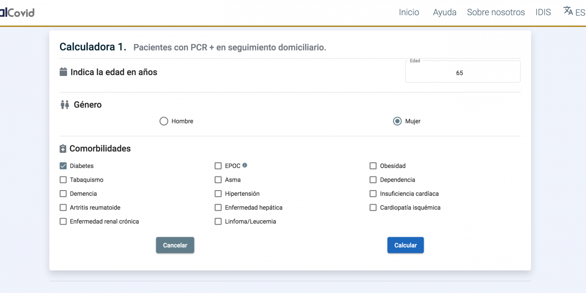Click the calendar icon beside age label
The image size is (586, 293).
(64, 72)
